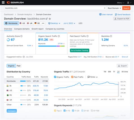Toggle Top 3 keywords checkbox
The height and width of the screenshot is (120, 134).
55,111
